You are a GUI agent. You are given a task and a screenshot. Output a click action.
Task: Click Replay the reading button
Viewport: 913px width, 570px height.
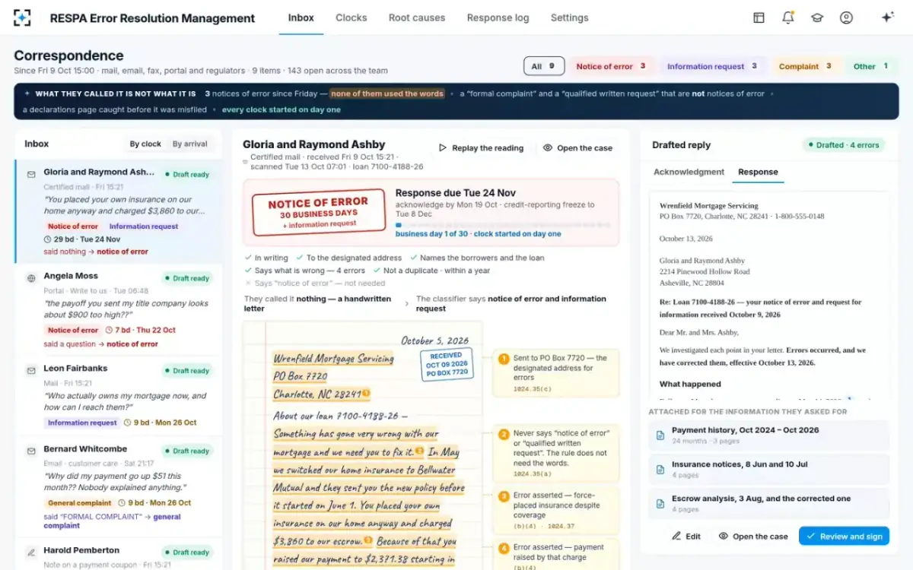pos(481,148)
